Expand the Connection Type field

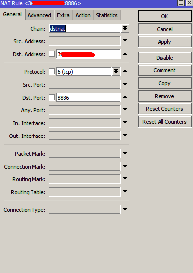click(125, 209)
